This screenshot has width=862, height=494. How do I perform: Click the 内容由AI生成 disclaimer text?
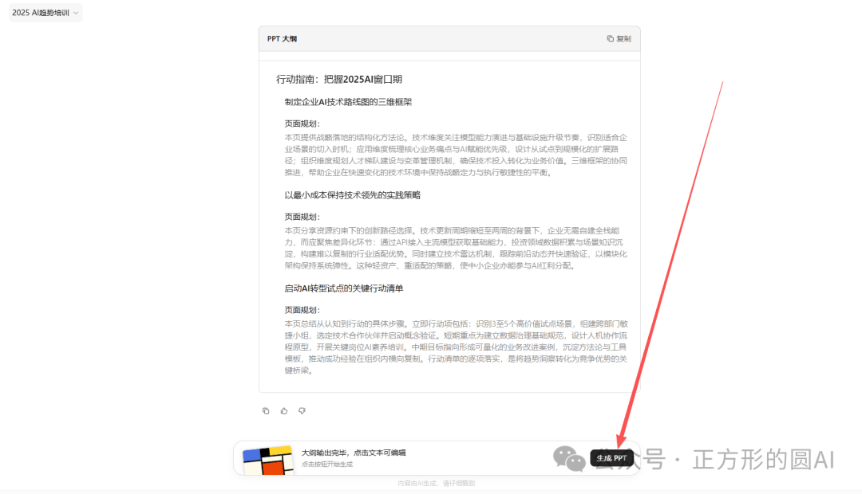click(437, 484)
